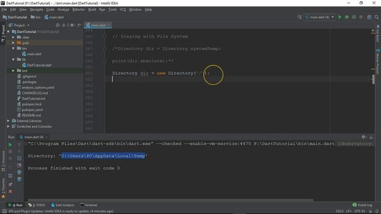Toggle tool window bars icon in status bar
Screen dimensions: 381x214
pyautogui.click(x=4, y=212)
